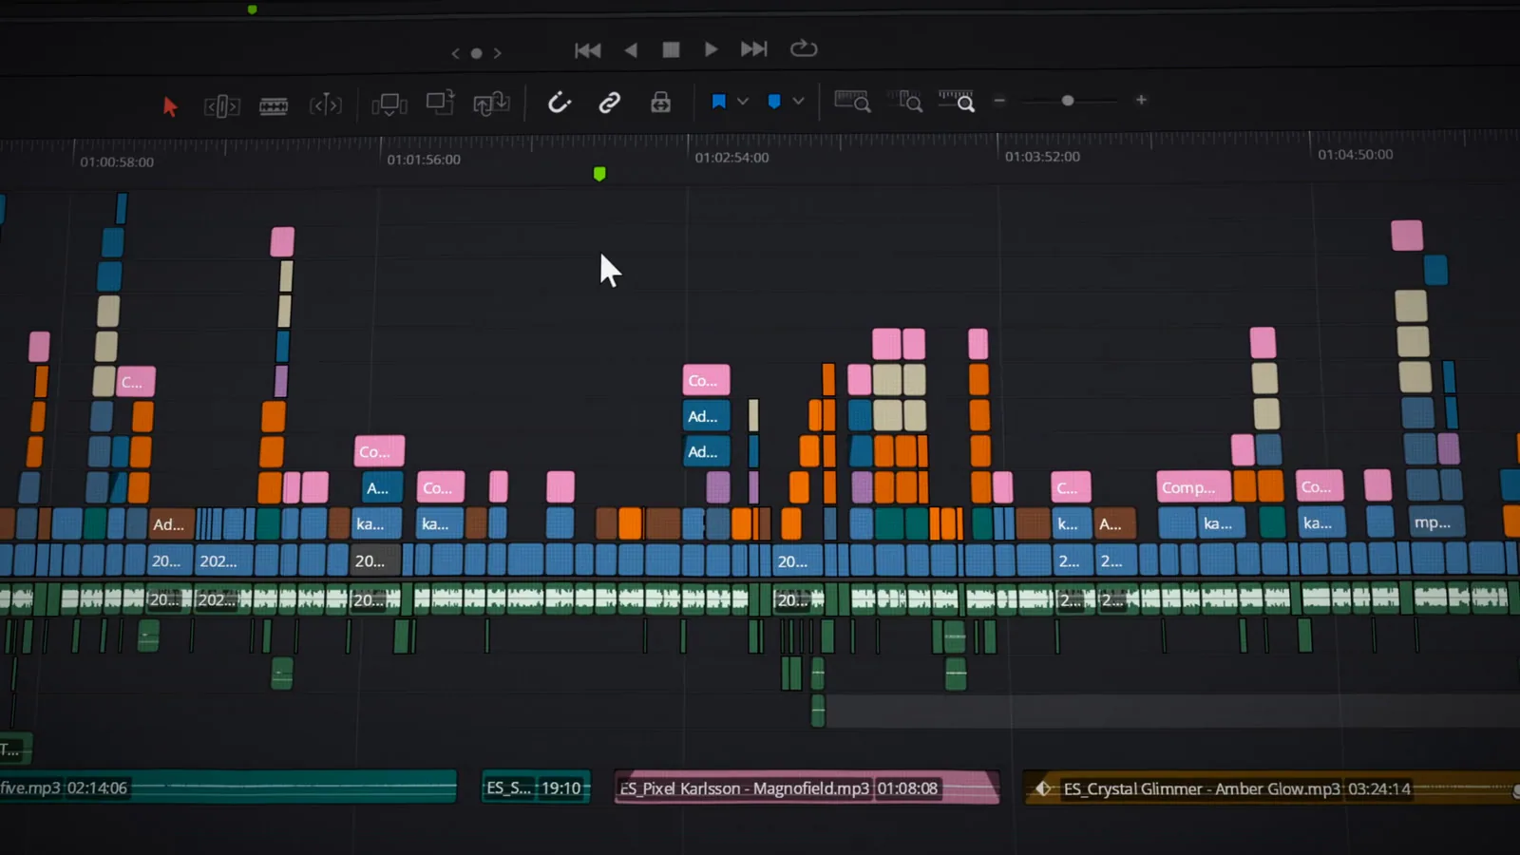Select the ES_Pixel Karlsson Magnofield.mp3 audio clip

coord(807,788)
